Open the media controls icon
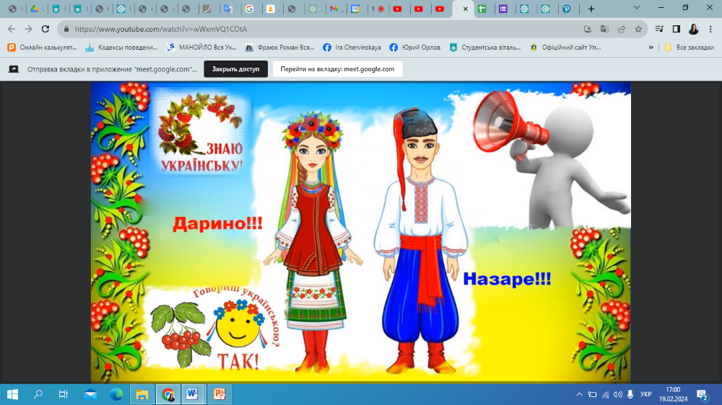Viewport: 722px width, 405px height. click(x=659, y=29)
